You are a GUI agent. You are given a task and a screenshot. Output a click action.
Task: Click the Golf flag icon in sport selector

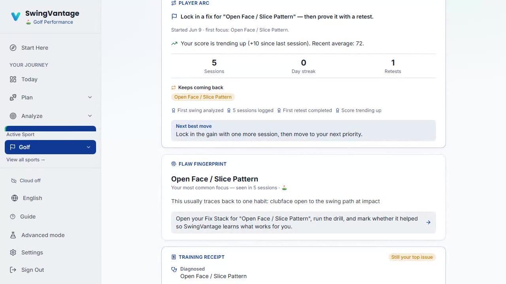[12, 147]
